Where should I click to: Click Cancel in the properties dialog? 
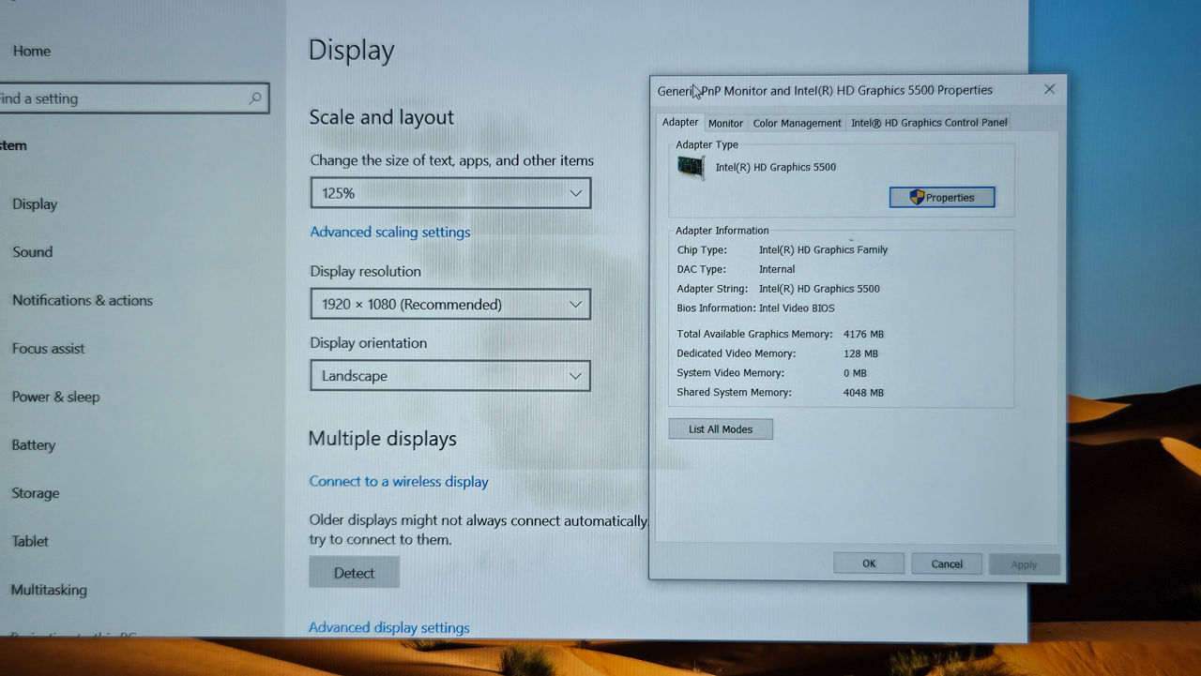click(x=947, y=563)
